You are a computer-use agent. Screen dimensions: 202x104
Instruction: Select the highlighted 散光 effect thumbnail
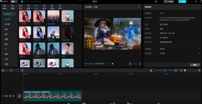[67, 49]
